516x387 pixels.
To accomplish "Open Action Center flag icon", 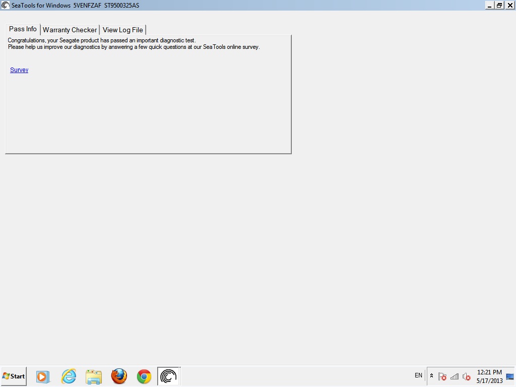I will [442, 376].
